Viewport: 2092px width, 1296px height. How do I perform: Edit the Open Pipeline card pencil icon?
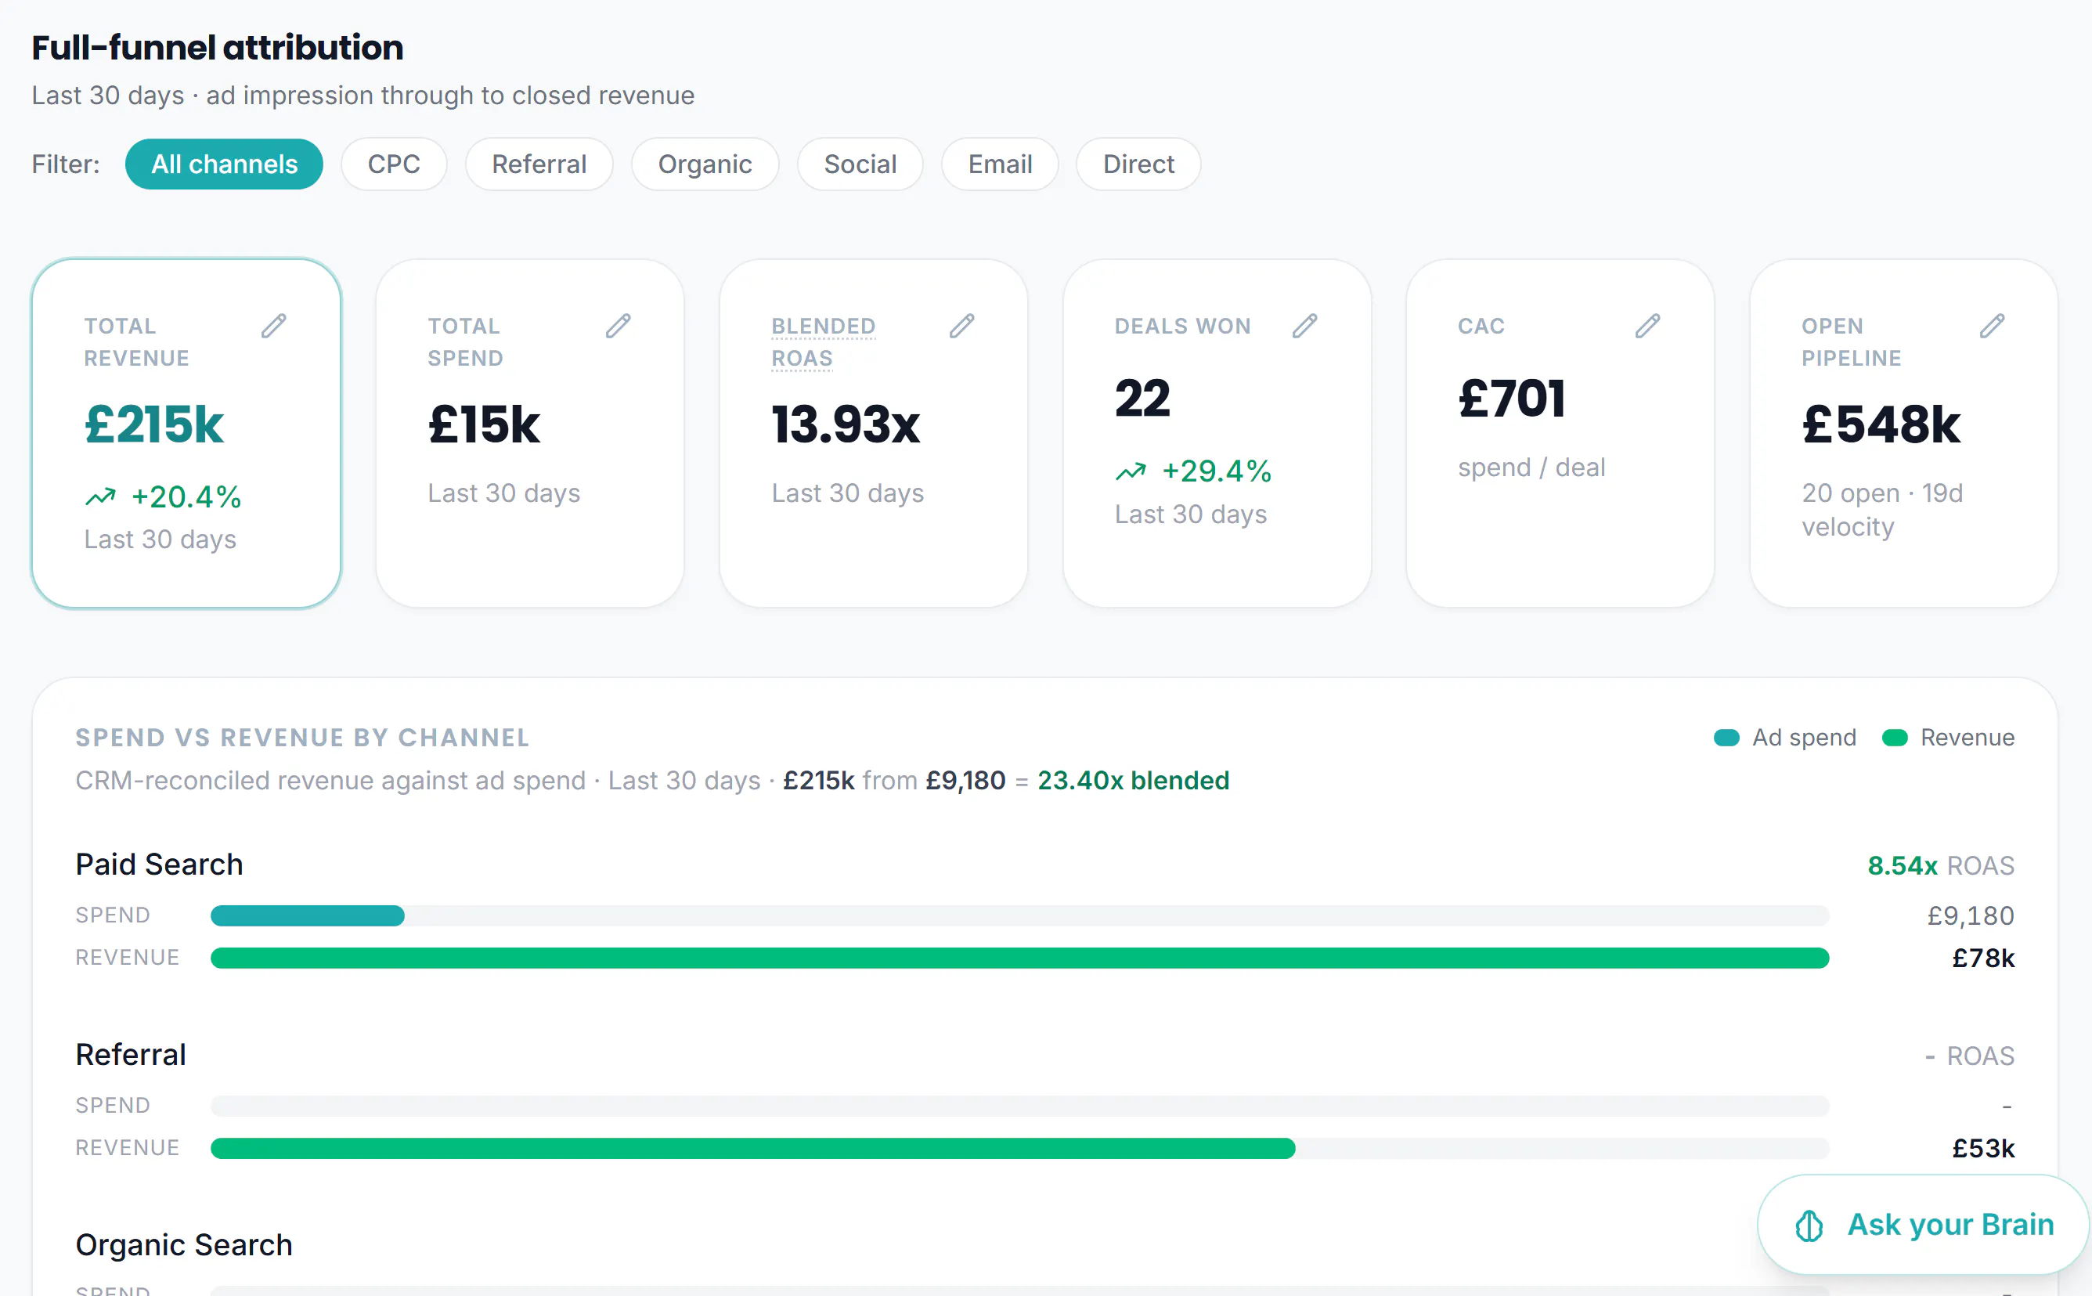tap(1992, 326)
